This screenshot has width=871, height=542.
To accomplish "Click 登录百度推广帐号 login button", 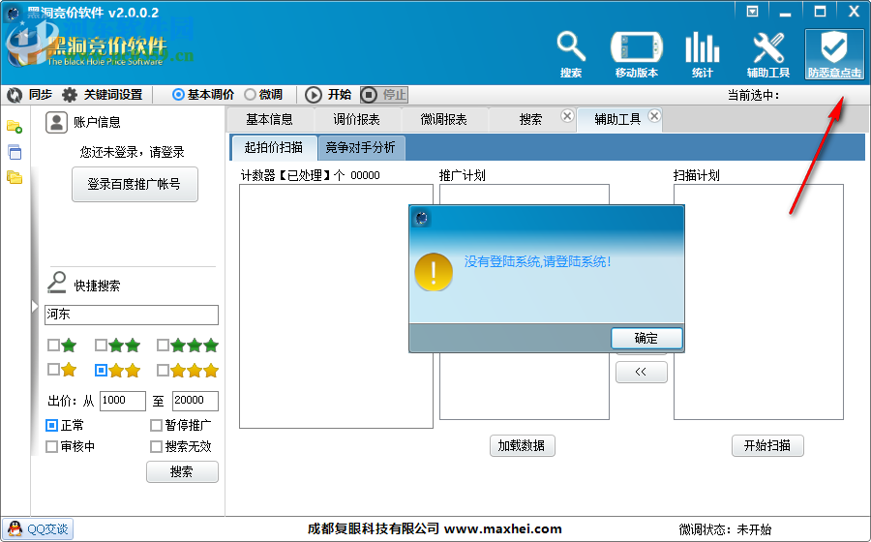I will pyautogui.click(x=135, y=184).
